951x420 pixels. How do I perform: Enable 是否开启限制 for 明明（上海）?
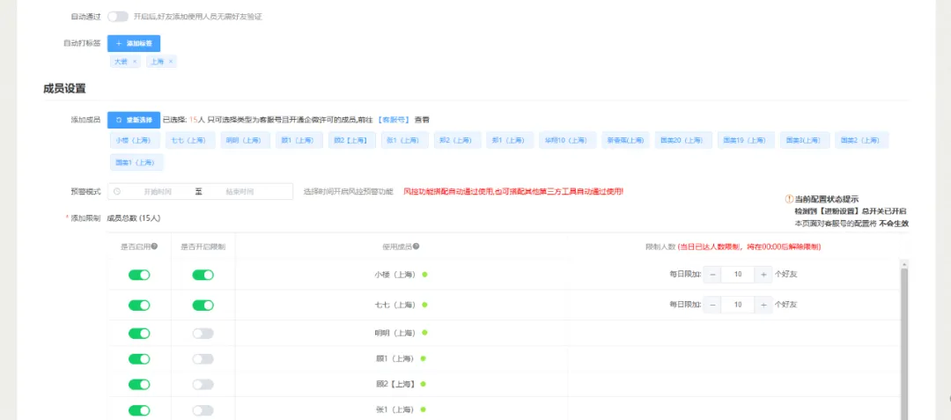(x=203, y=334)
